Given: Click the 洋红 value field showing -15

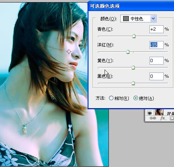Looking at the screenshot, I should tap(157, 45).
